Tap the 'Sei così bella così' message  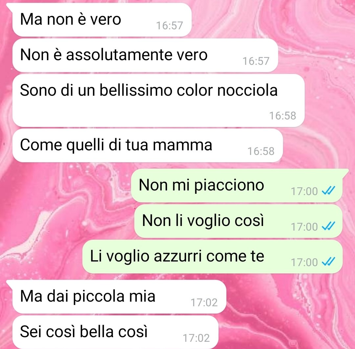pyautogui.click(x=115, y=332)
